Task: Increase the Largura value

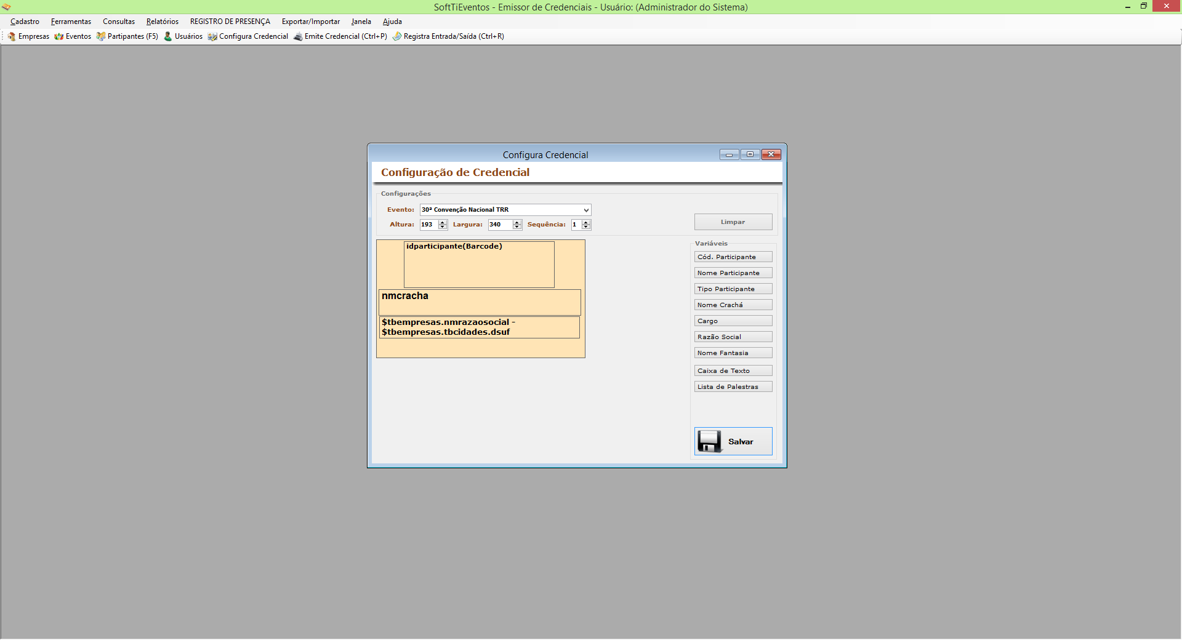Action: (x=517, y=222)
